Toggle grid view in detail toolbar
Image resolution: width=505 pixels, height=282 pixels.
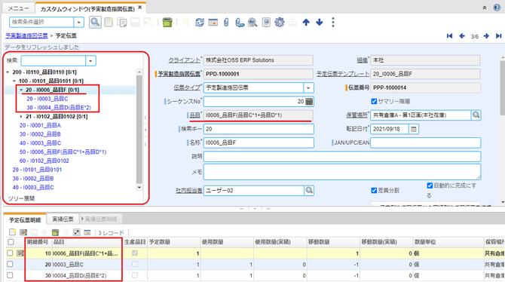87,232
